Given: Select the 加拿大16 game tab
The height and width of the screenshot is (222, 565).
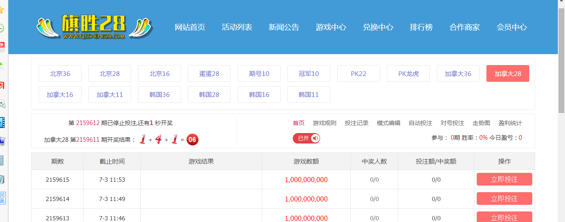Looking at the screenshot, I should [x=60, y=94].
